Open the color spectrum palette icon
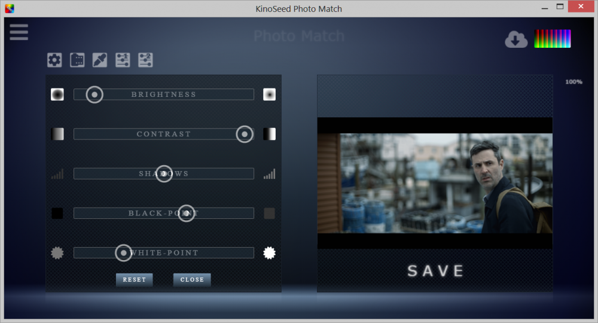 coord(553,39)
